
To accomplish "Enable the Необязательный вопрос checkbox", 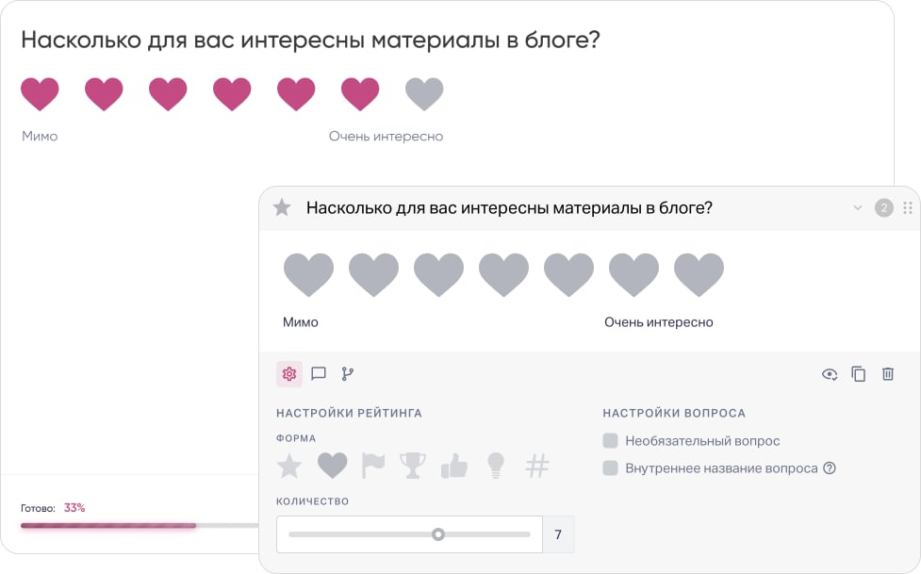I will click(611, 441).
